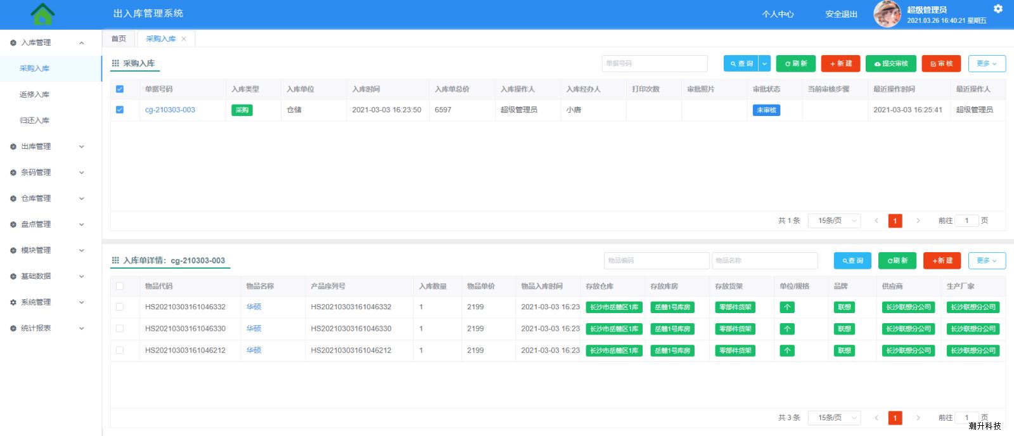Focus the 物品编码 search field
The image size is (1014, 436).
coord(657,260)
